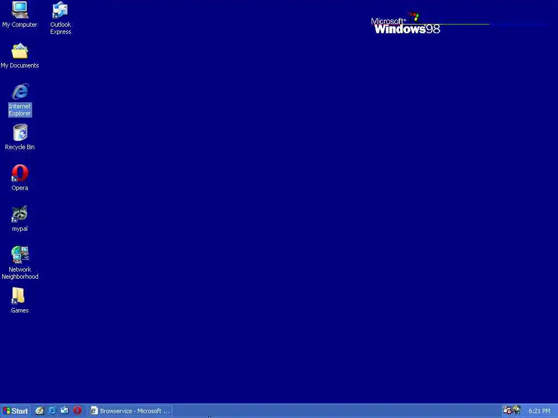
Task: Launch Internet Explorer from Quick Launch bar
Action: [x=52, y=410]
